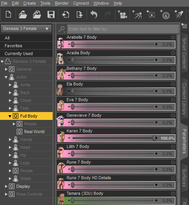
Task: Save the scene with floppy icon
Action: pyautogui.click(x=51, y=14)
